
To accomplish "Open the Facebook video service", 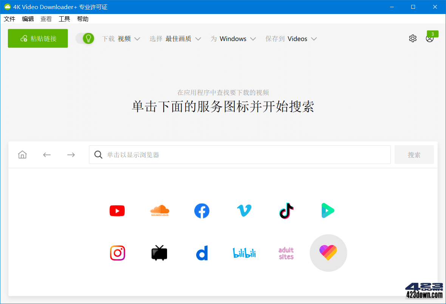I will point(201,211).
